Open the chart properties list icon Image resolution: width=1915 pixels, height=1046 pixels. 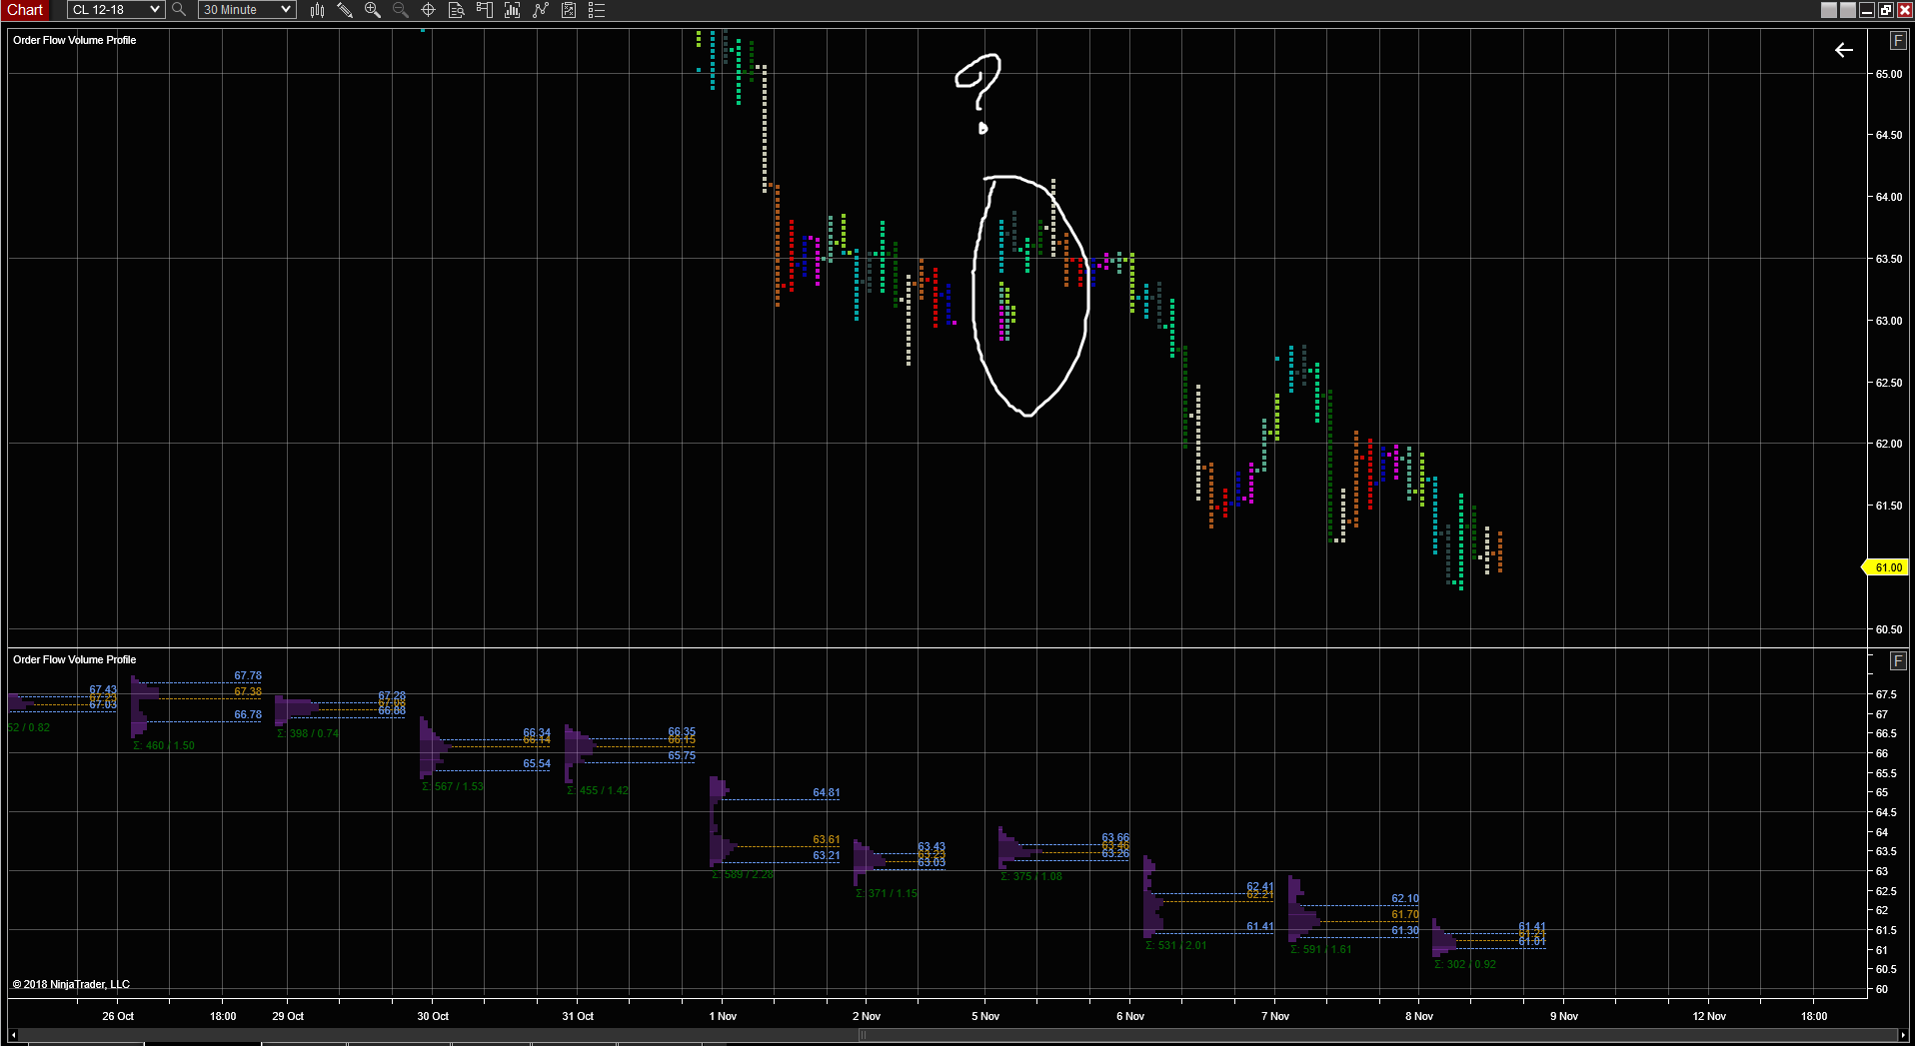(597, 10)
